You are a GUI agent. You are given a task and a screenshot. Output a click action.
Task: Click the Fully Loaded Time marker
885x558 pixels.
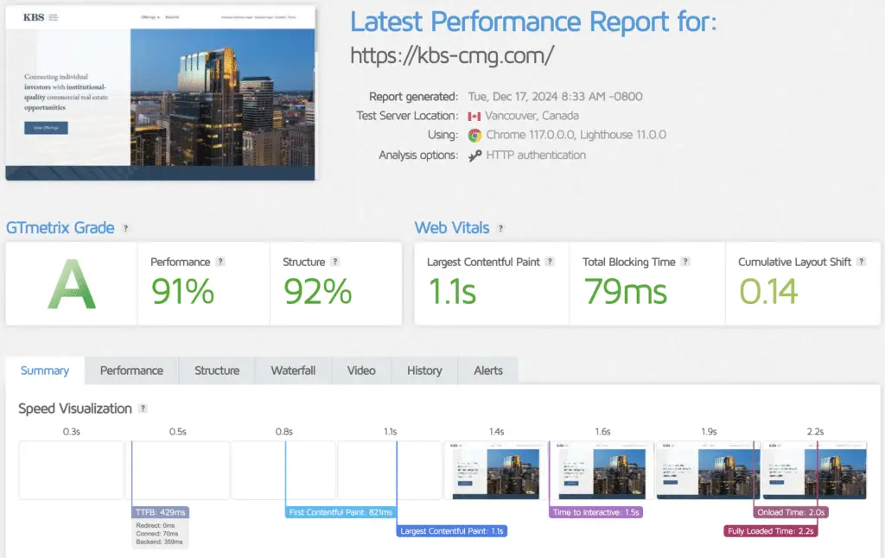770,531
